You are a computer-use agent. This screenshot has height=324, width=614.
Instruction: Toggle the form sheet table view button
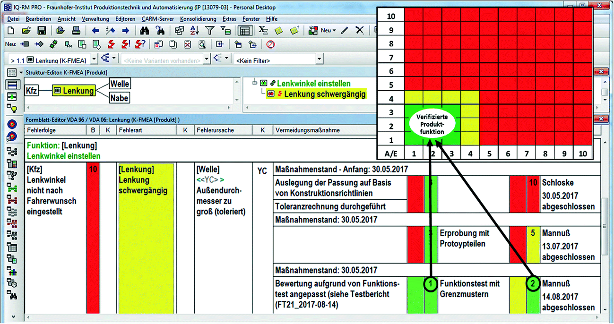(244, 31)
